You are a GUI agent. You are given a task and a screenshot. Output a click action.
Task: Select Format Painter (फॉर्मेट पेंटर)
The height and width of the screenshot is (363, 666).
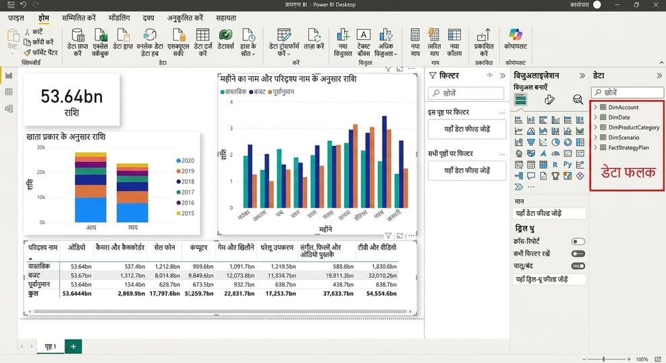coord(40,53)
